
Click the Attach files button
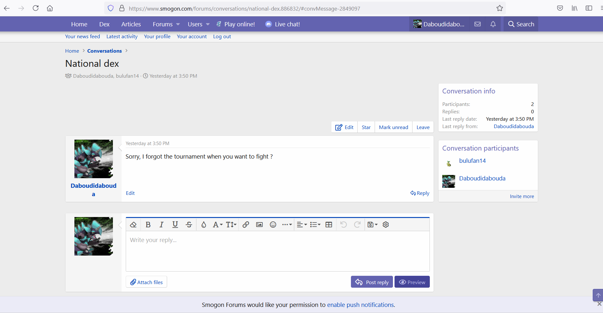pos(146,282)
